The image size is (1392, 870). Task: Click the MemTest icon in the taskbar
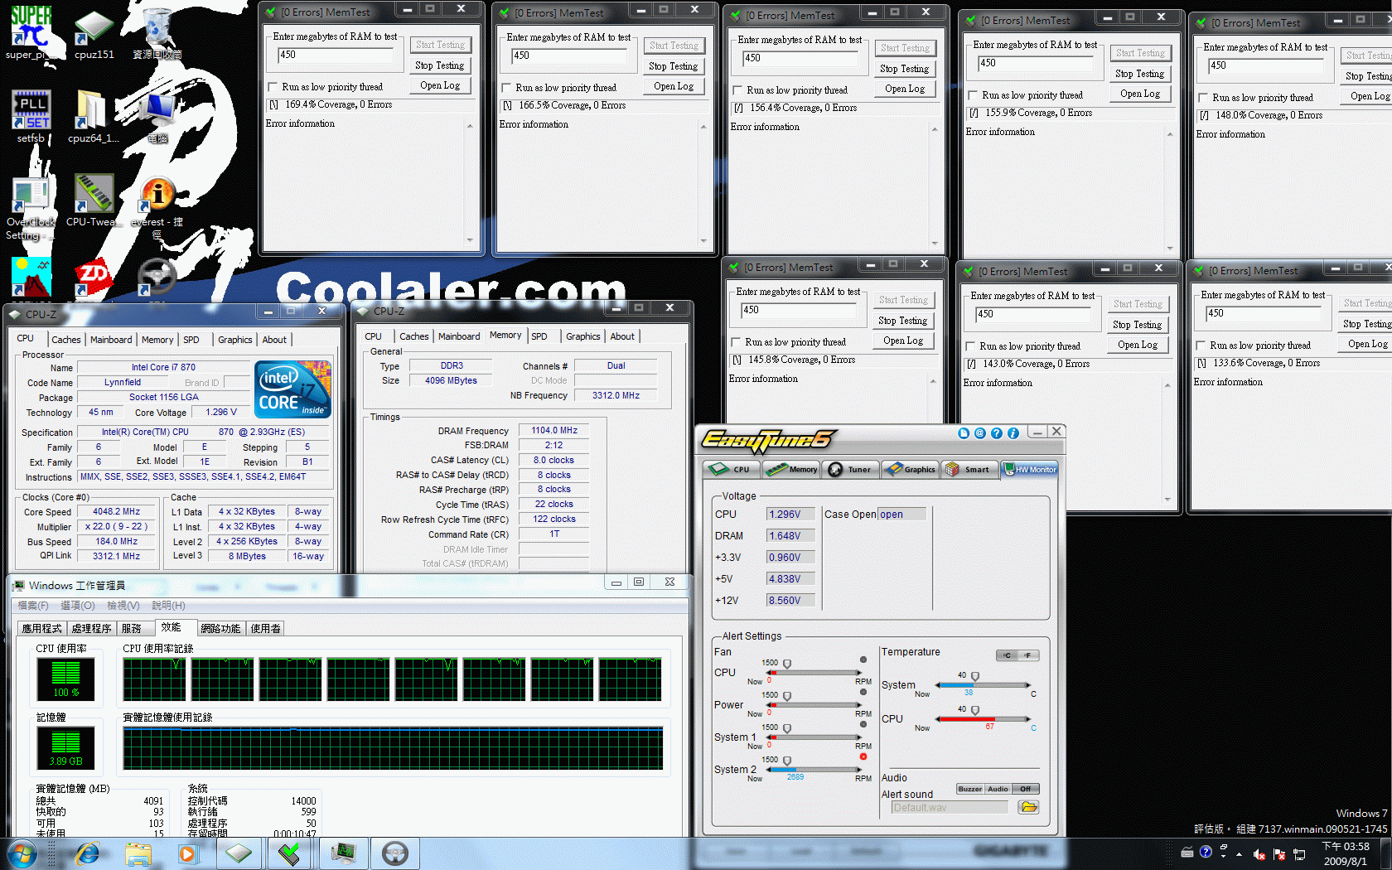click(x=290, y=853)
